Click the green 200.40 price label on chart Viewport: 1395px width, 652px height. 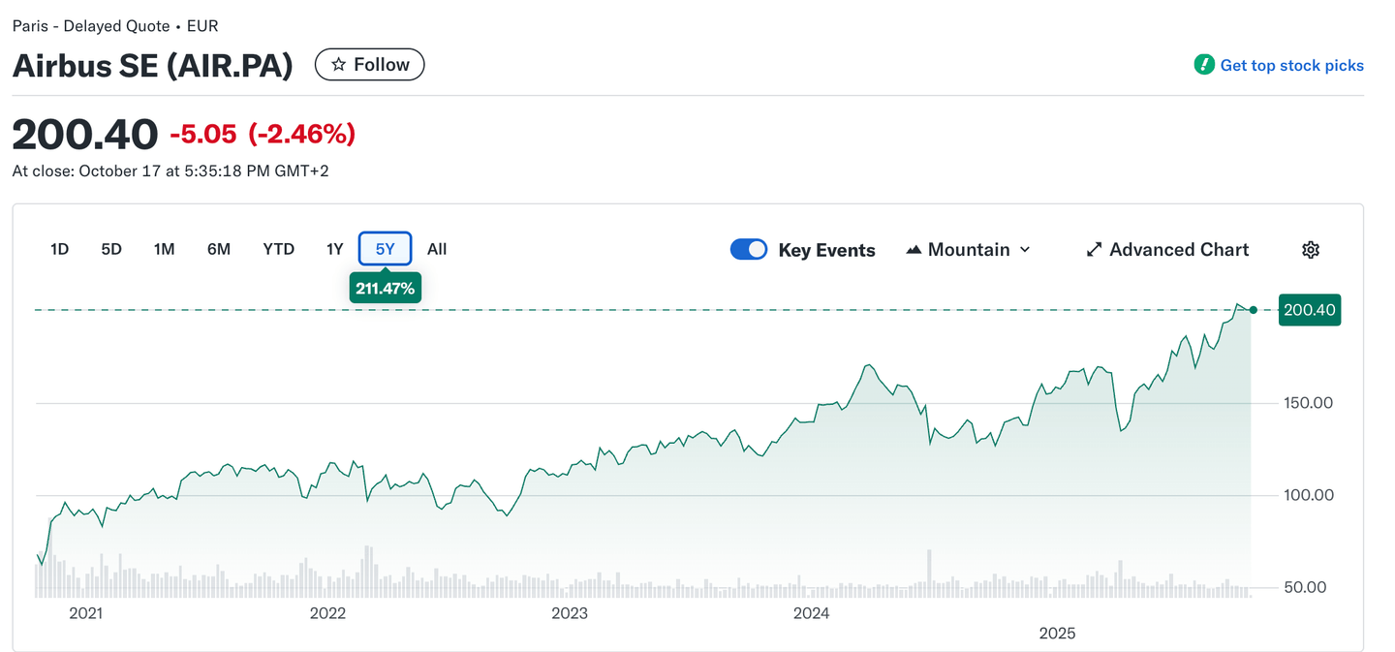click(x=1309, y=310)
